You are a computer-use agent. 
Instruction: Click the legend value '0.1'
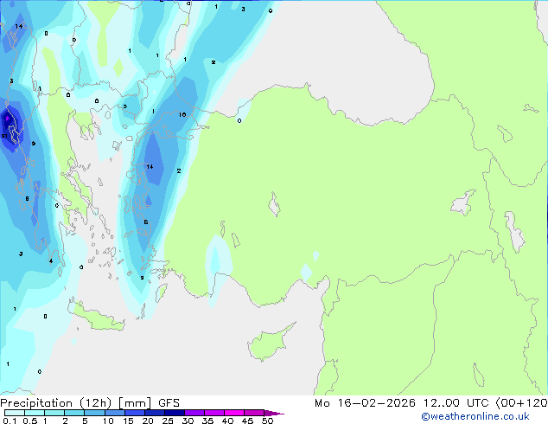pos(10,421)
